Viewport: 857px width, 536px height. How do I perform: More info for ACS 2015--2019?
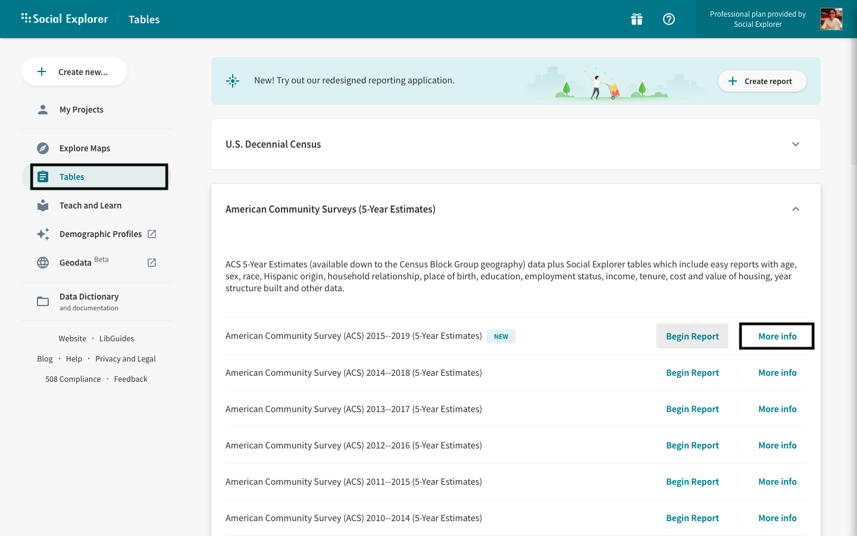[777, 336]
